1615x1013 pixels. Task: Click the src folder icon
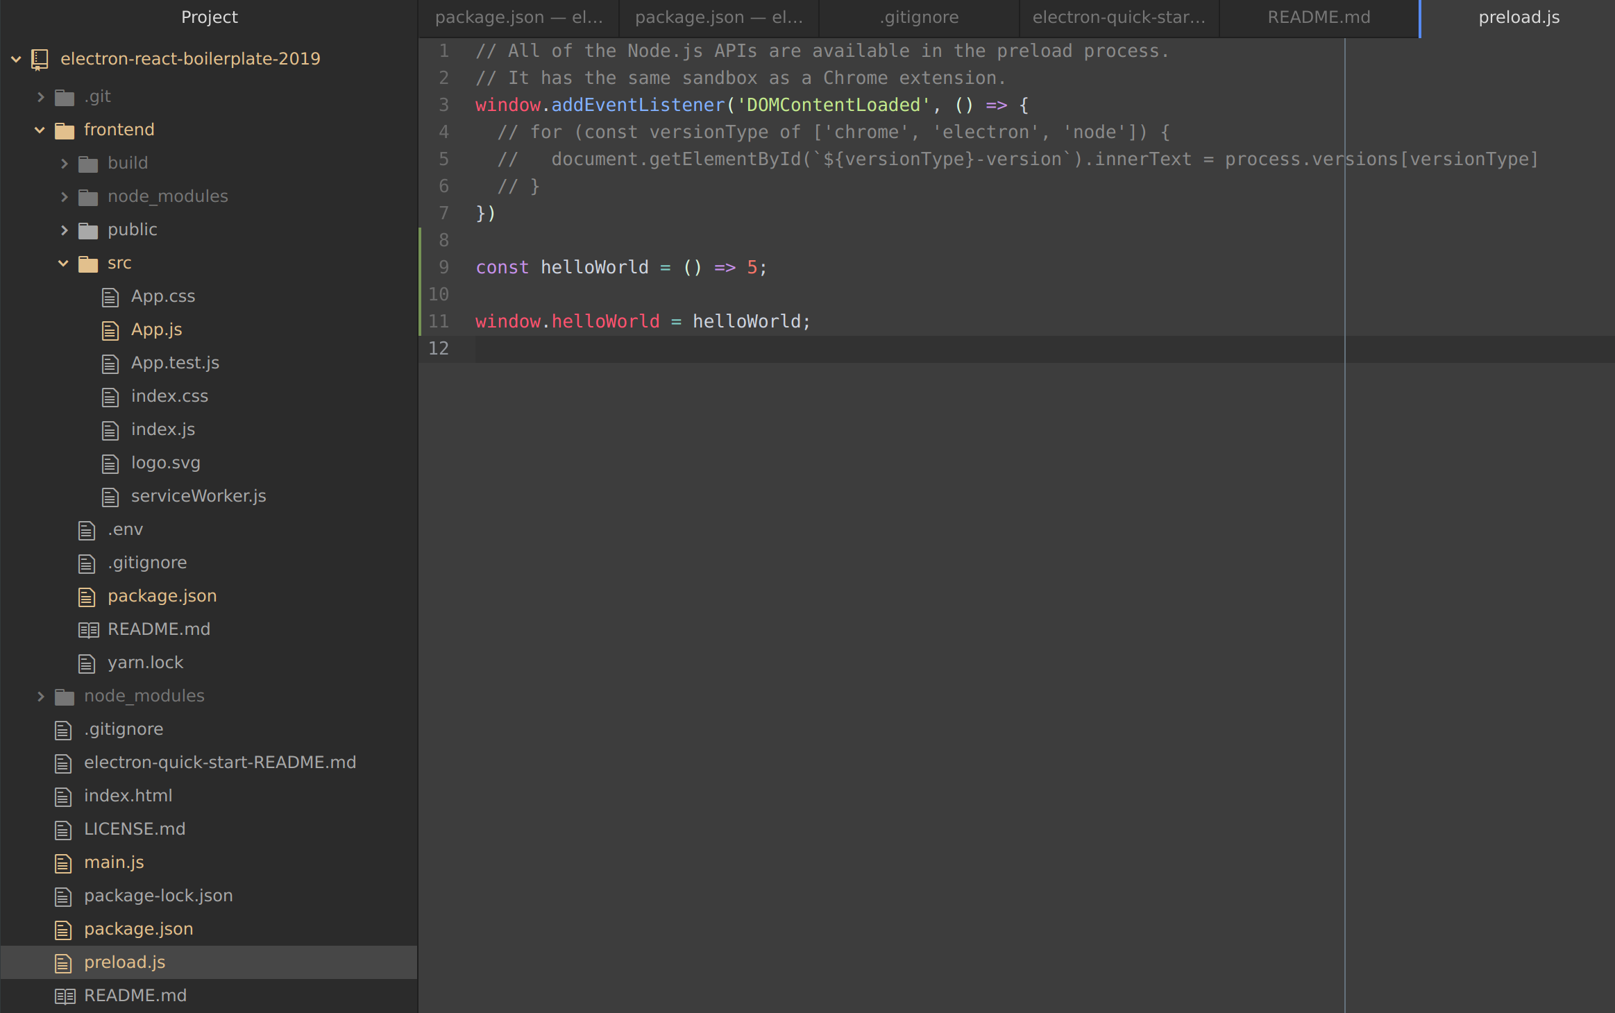(x=88, y=264)
